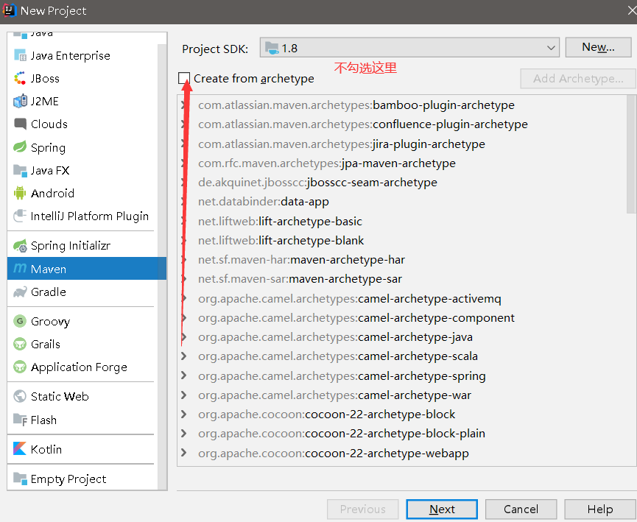The image size is (637, 522).
Task: Enable Create from archetype checkbox
Action: tap(184, 78)
